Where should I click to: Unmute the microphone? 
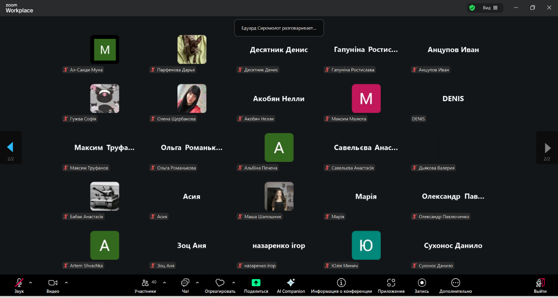(x=19, y=283)
